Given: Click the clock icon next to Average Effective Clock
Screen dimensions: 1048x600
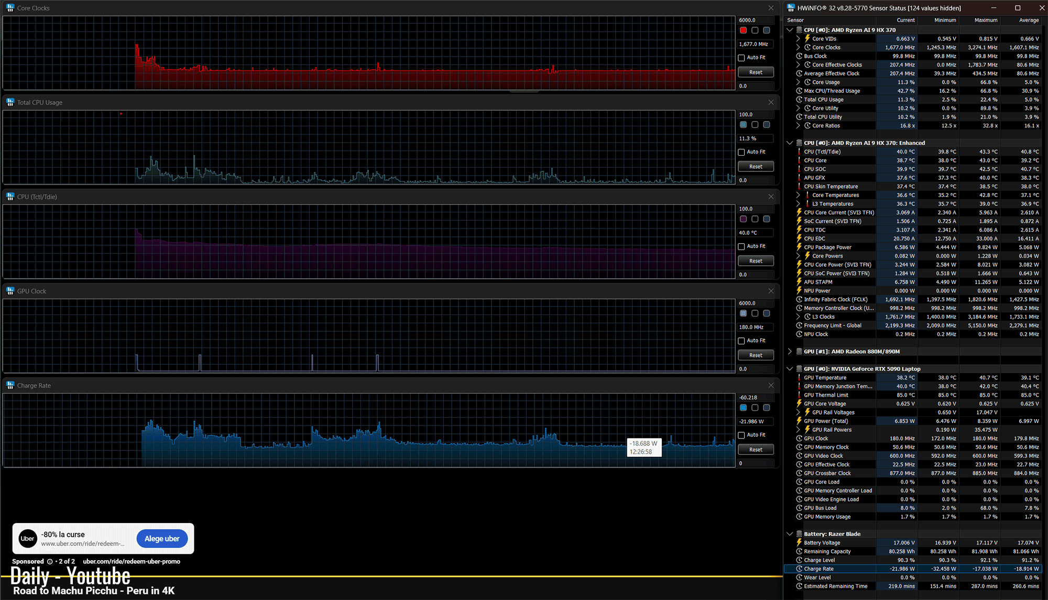Looking at the screenshot, I should tap(799, 73).
